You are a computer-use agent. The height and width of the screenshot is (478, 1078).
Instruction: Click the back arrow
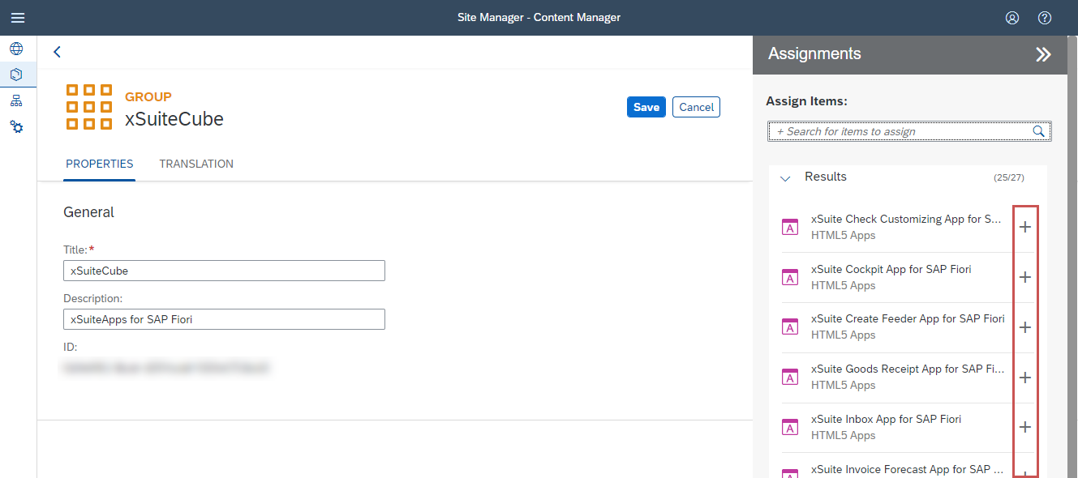[57, 52]
